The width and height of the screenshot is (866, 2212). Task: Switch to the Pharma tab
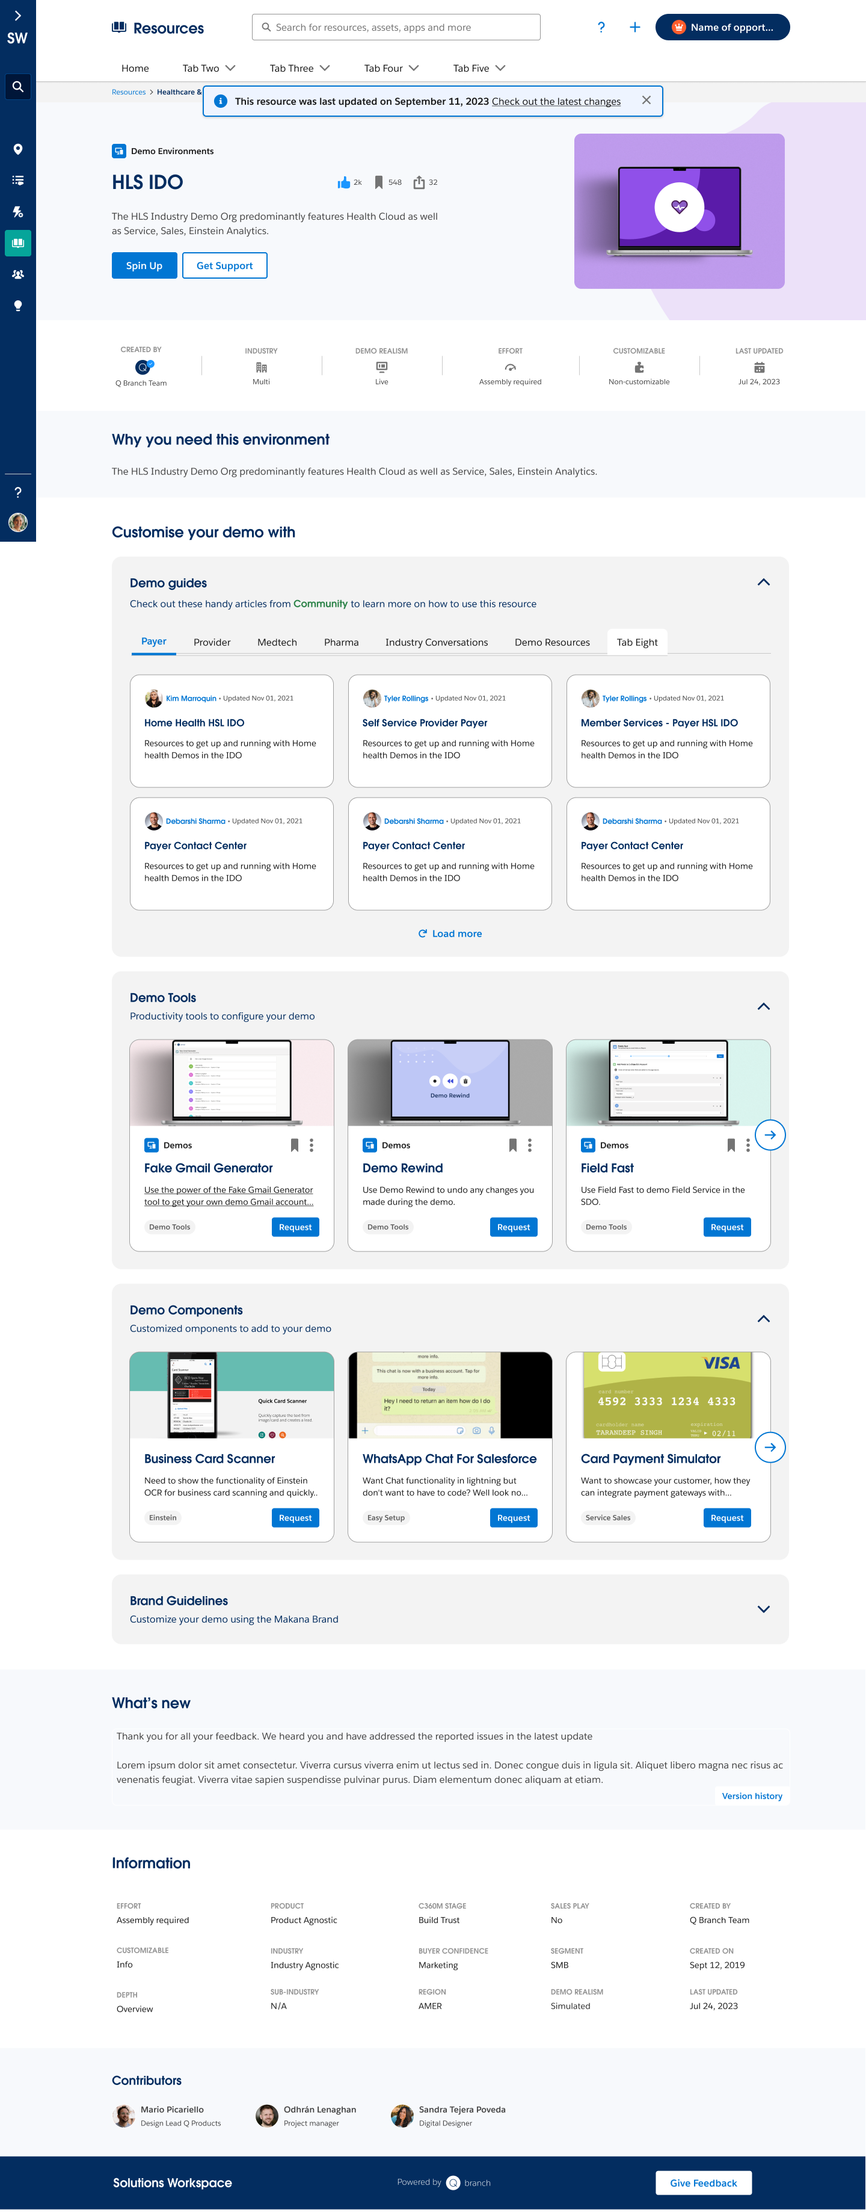point(341,642)
